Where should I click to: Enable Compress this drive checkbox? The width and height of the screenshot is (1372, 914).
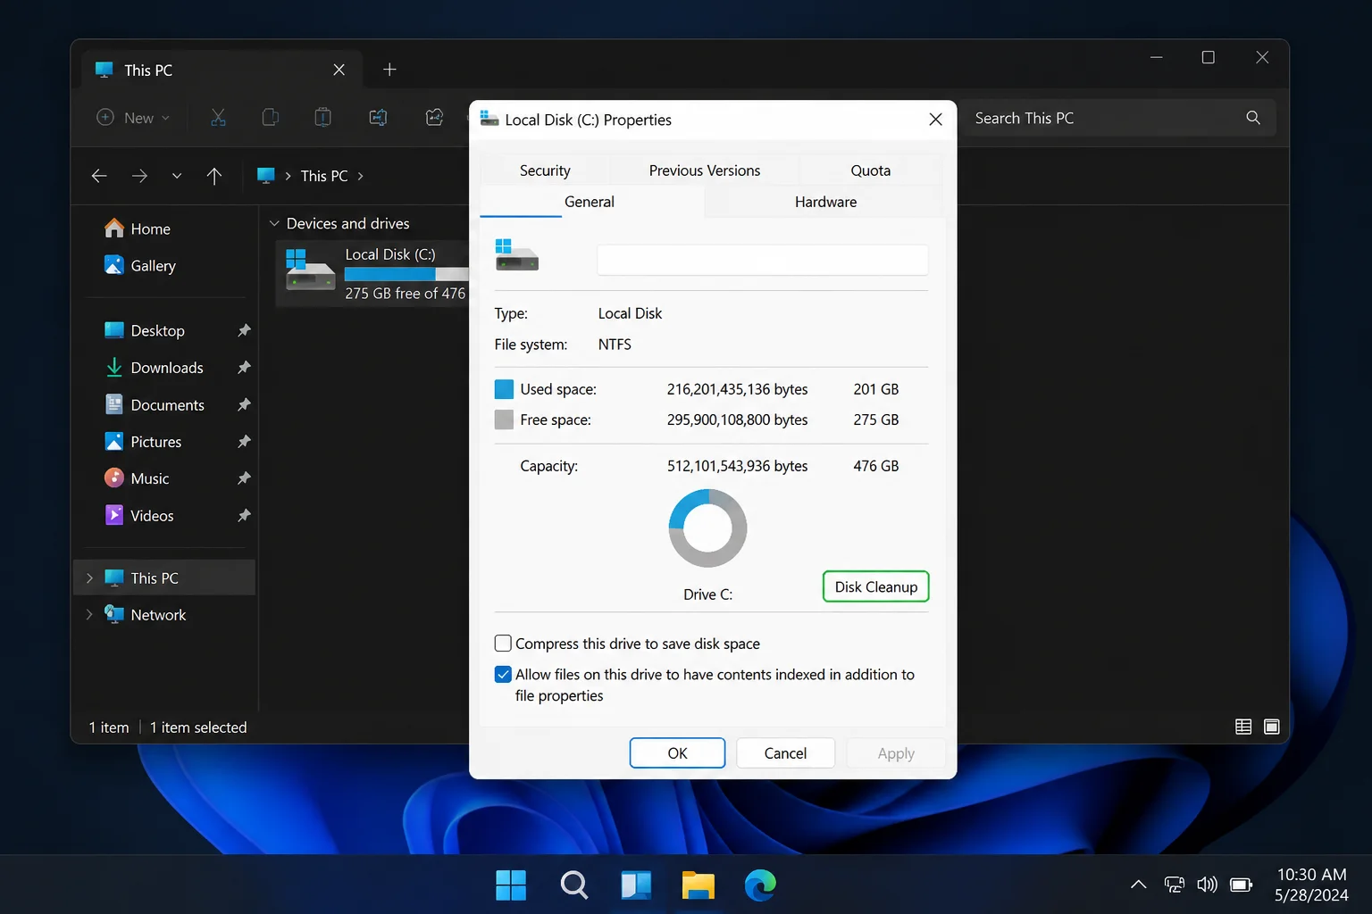point(503,644)
